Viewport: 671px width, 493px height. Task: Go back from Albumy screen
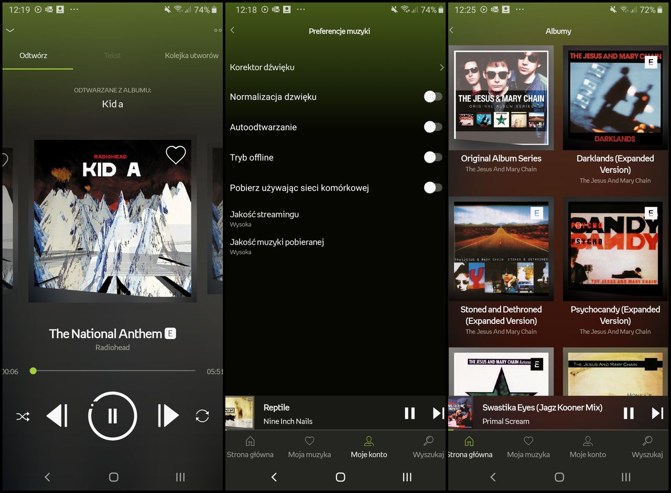[451, 30]
